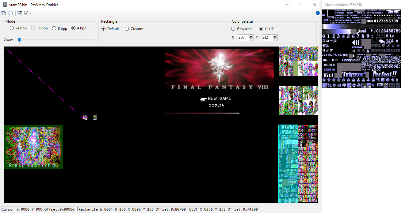Switch color palette to CLUT
Screen dimensions: 401x213
coord(266,29)
